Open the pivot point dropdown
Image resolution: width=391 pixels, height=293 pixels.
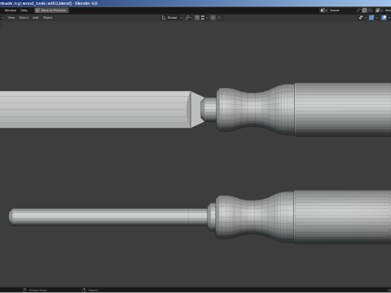coord(188,18)
